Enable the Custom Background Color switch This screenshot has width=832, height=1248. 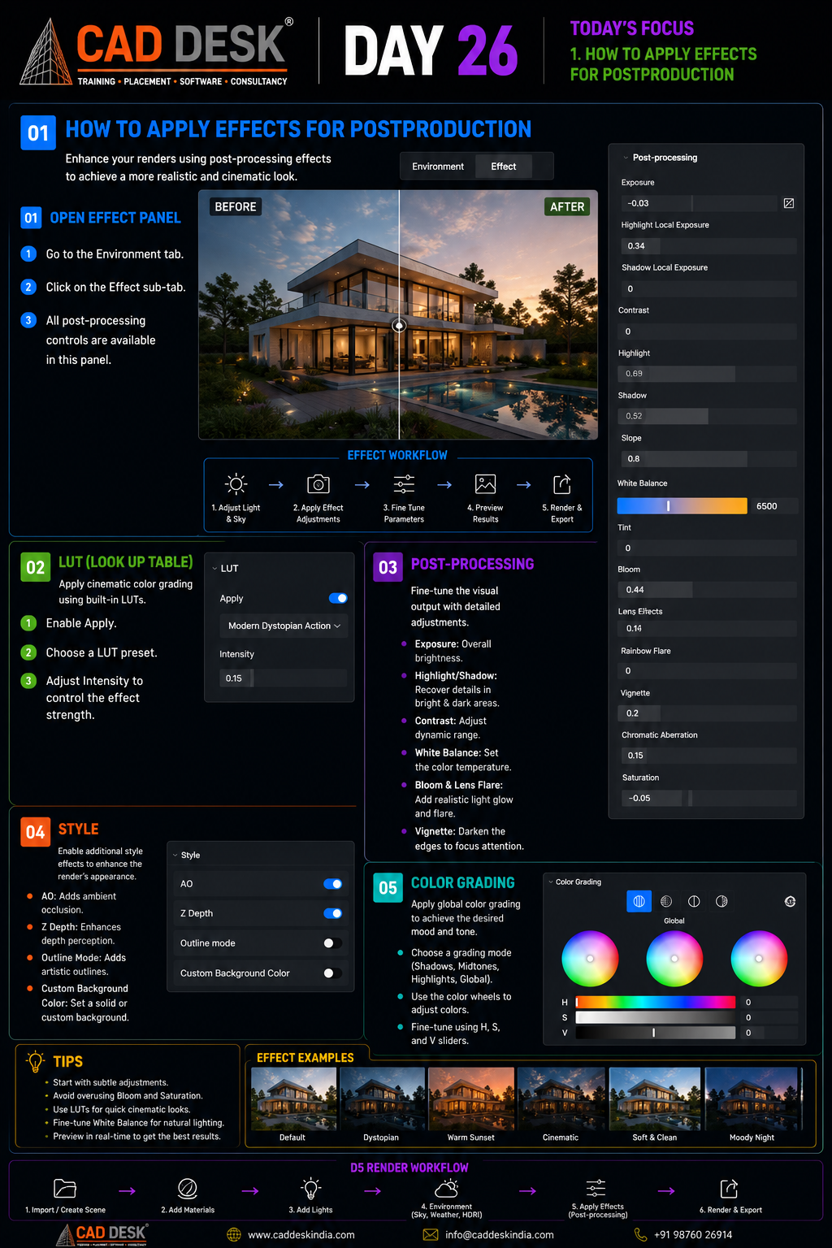(332, 973)
